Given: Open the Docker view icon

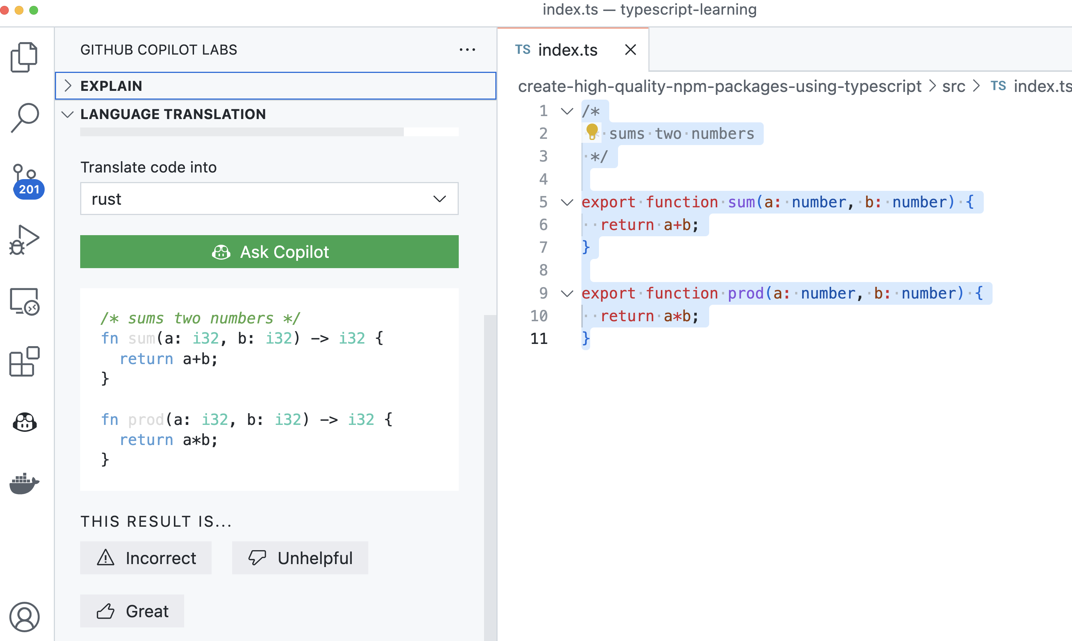Looking at the screenshot, I should tap(25, 482).
